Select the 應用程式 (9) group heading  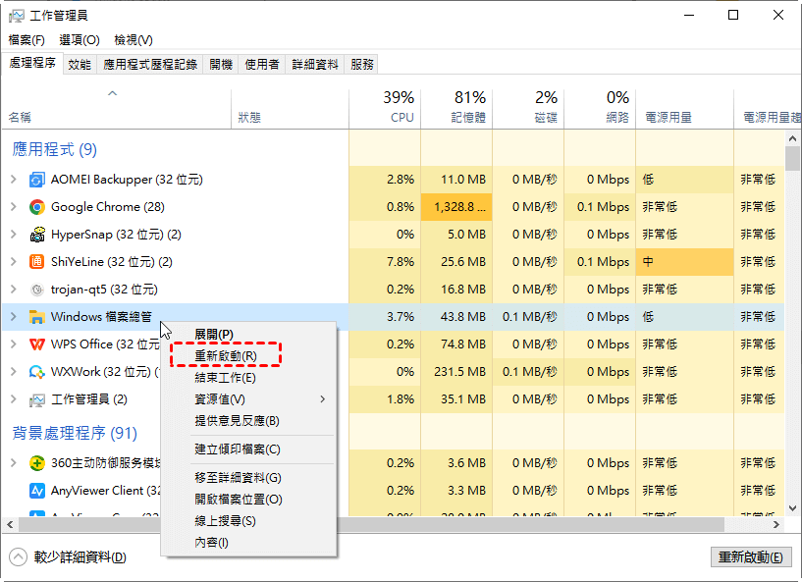[x=54, y=149]
